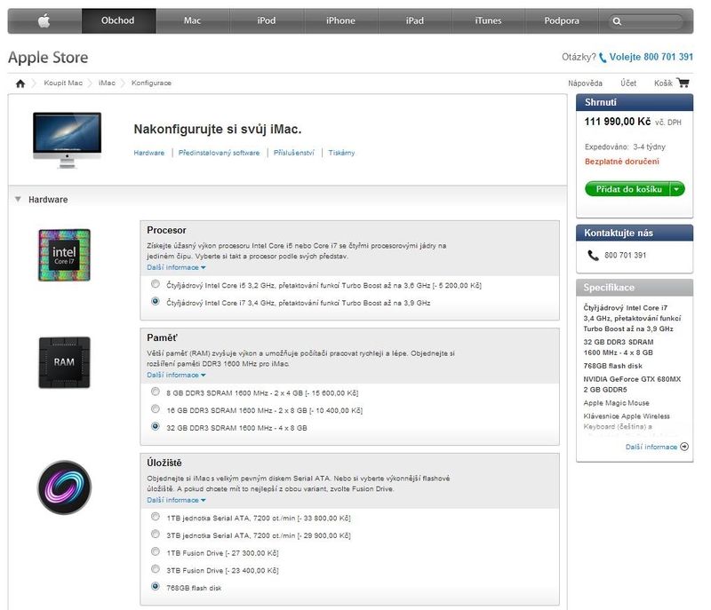
Task: Click the Apple logo in navigation bar
Action: pyautogui.click(x=44, y=20)
